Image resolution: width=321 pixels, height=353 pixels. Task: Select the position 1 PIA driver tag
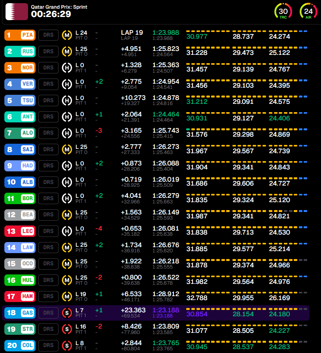point(20,35)
